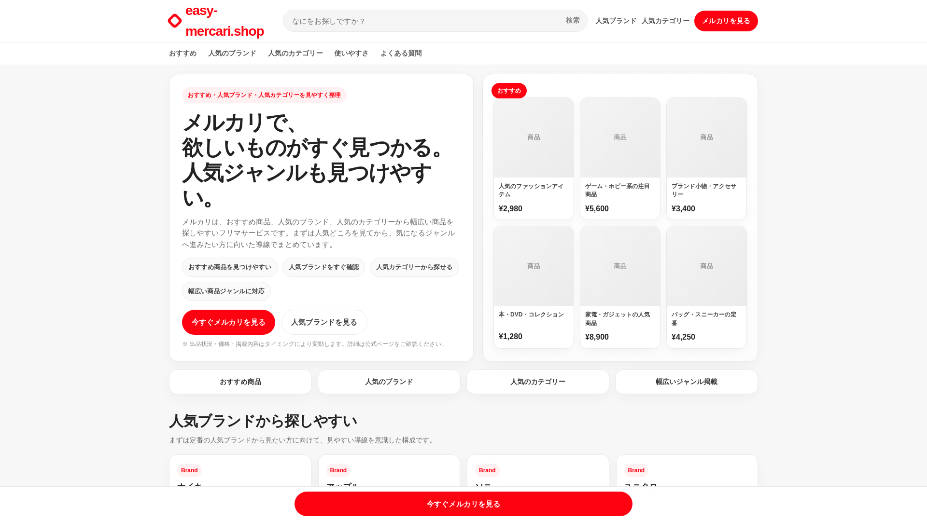This screenshot has height=521, width=927.
Task: Select the 幅広いジャンル掲載 feature card
Action: point(687,382)
